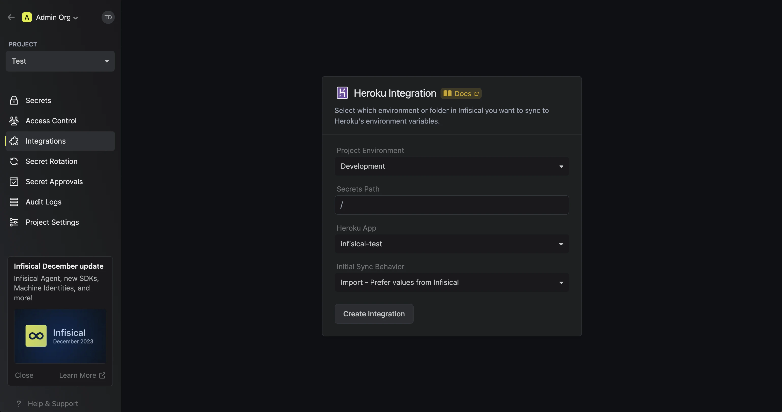Click the Secret Rotation refresh icon
The image size is (782, 412).
click(x=14, y=161)
